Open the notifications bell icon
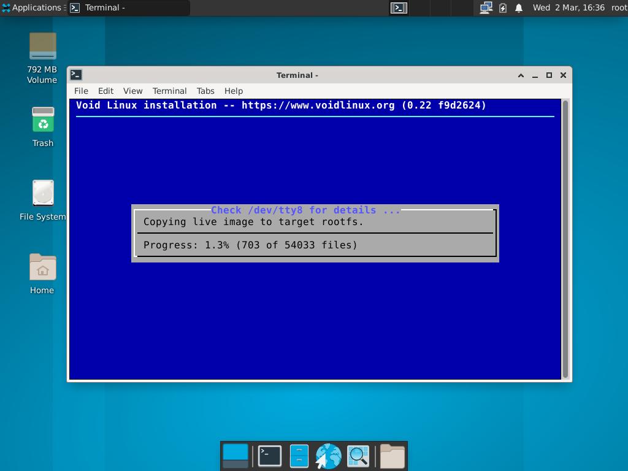 pos(519,7)
